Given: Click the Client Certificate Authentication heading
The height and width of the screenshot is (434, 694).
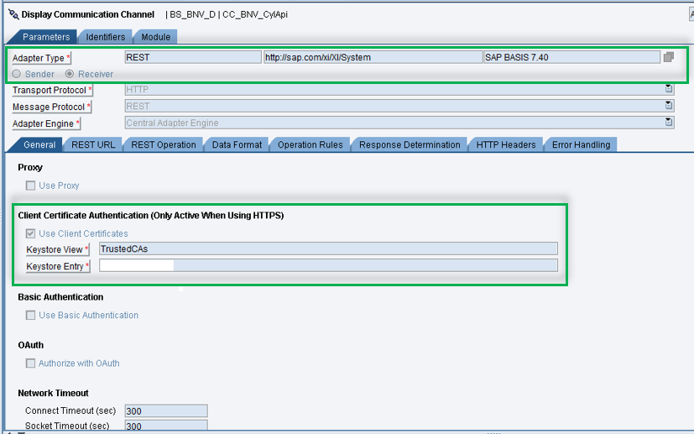Looking at the screenshot, I should (150, 216).
